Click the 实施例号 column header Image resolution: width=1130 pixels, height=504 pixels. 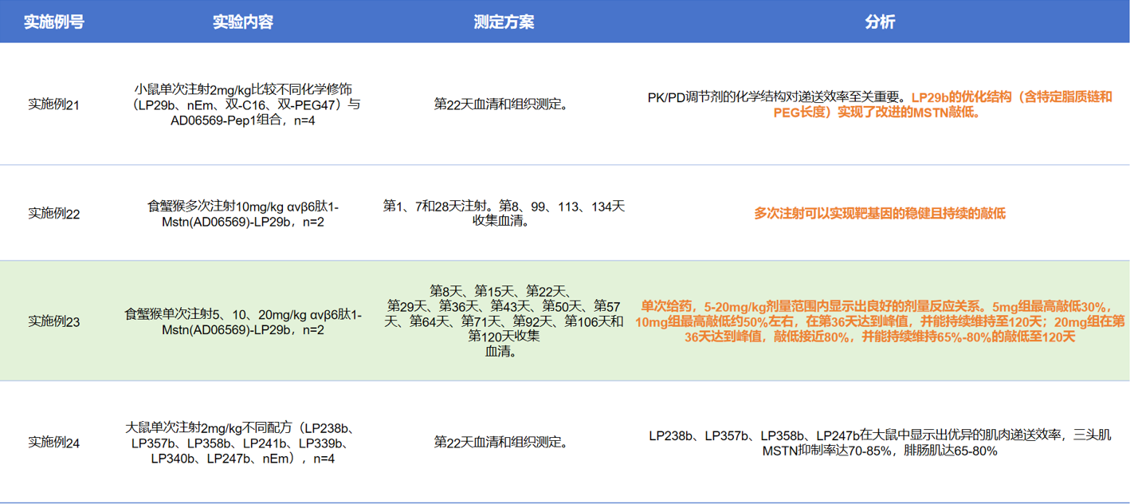pos(53,22)
